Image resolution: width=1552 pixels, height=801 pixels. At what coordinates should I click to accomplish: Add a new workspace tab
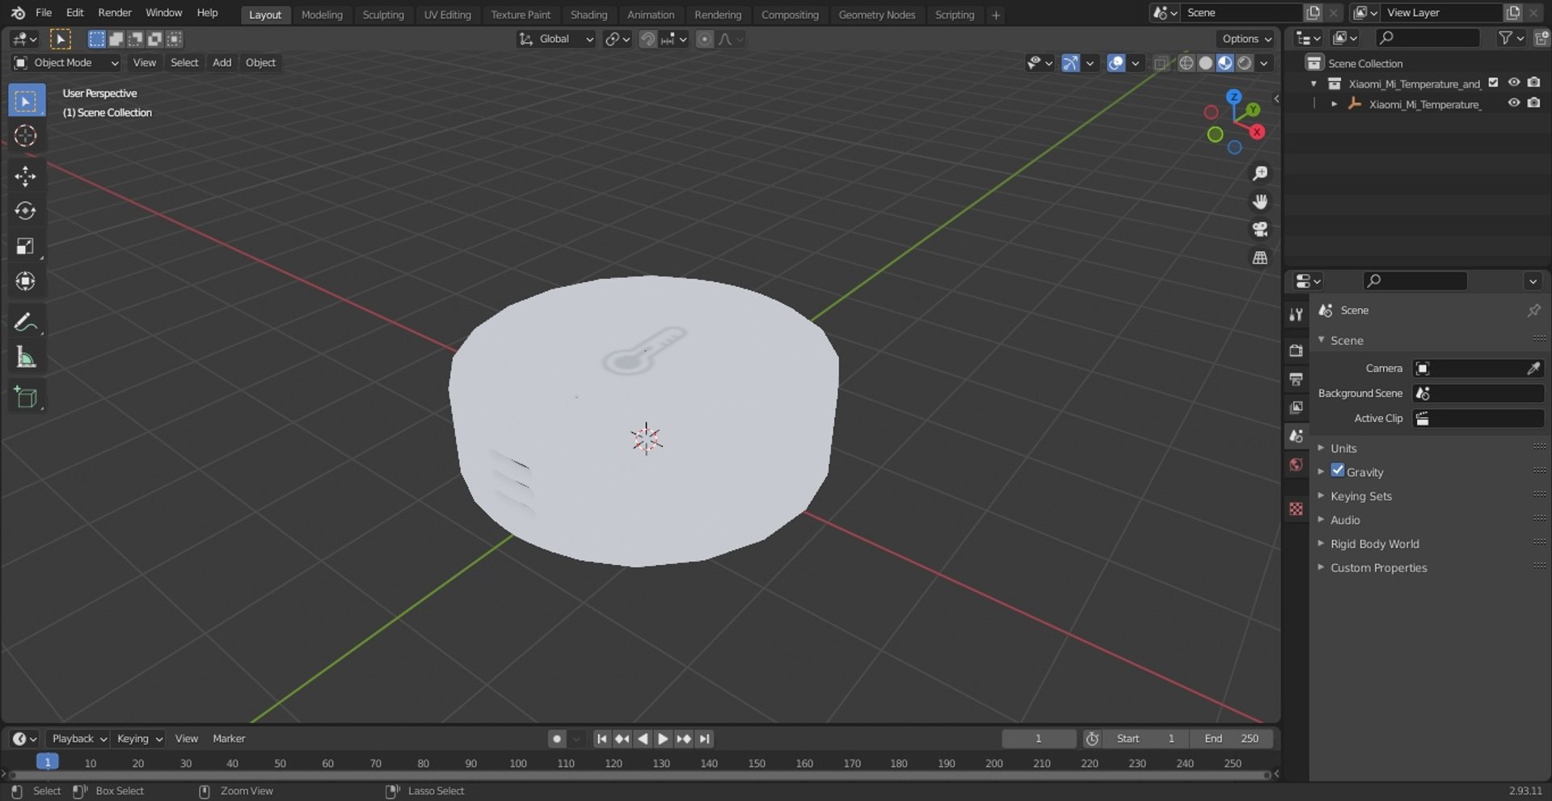pos(996,15)
